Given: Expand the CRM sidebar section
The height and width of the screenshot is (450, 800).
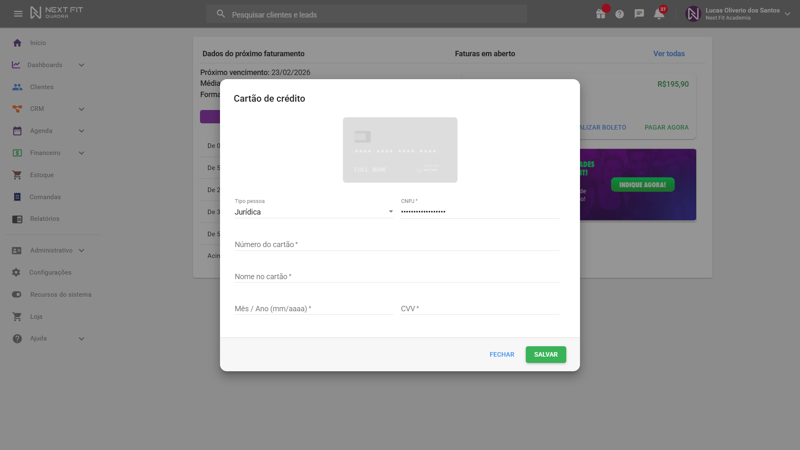Looking at the screenshot, I should [81, 109].
